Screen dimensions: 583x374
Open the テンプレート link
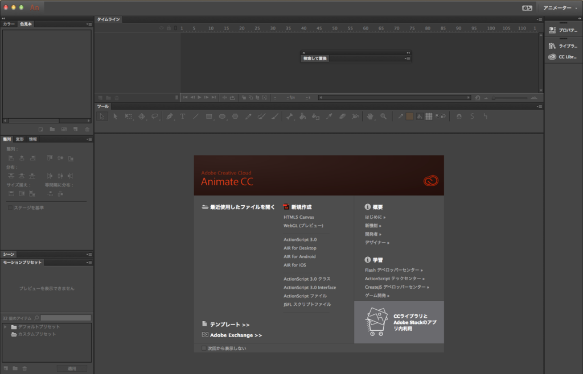(229, 325)
